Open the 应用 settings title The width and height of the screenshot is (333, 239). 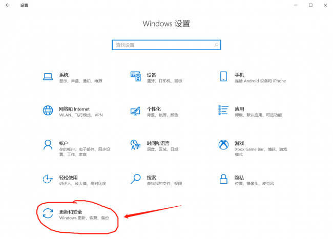point(239,109)
